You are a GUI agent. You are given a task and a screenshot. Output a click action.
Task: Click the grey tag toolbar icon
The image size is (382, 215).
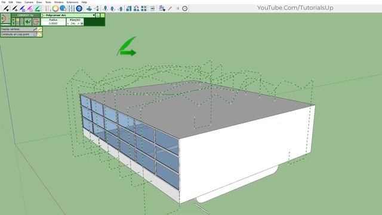[152, 9]
